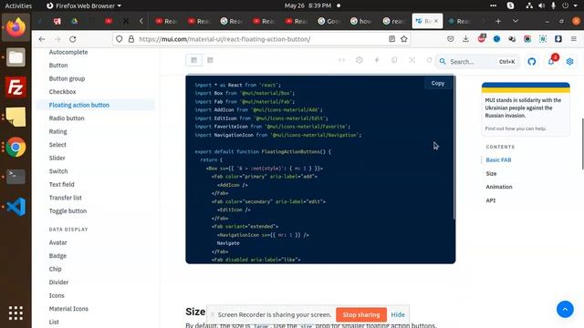Focus the MUI search field
This screenshot has width=584, height=328.
(477, 62)
